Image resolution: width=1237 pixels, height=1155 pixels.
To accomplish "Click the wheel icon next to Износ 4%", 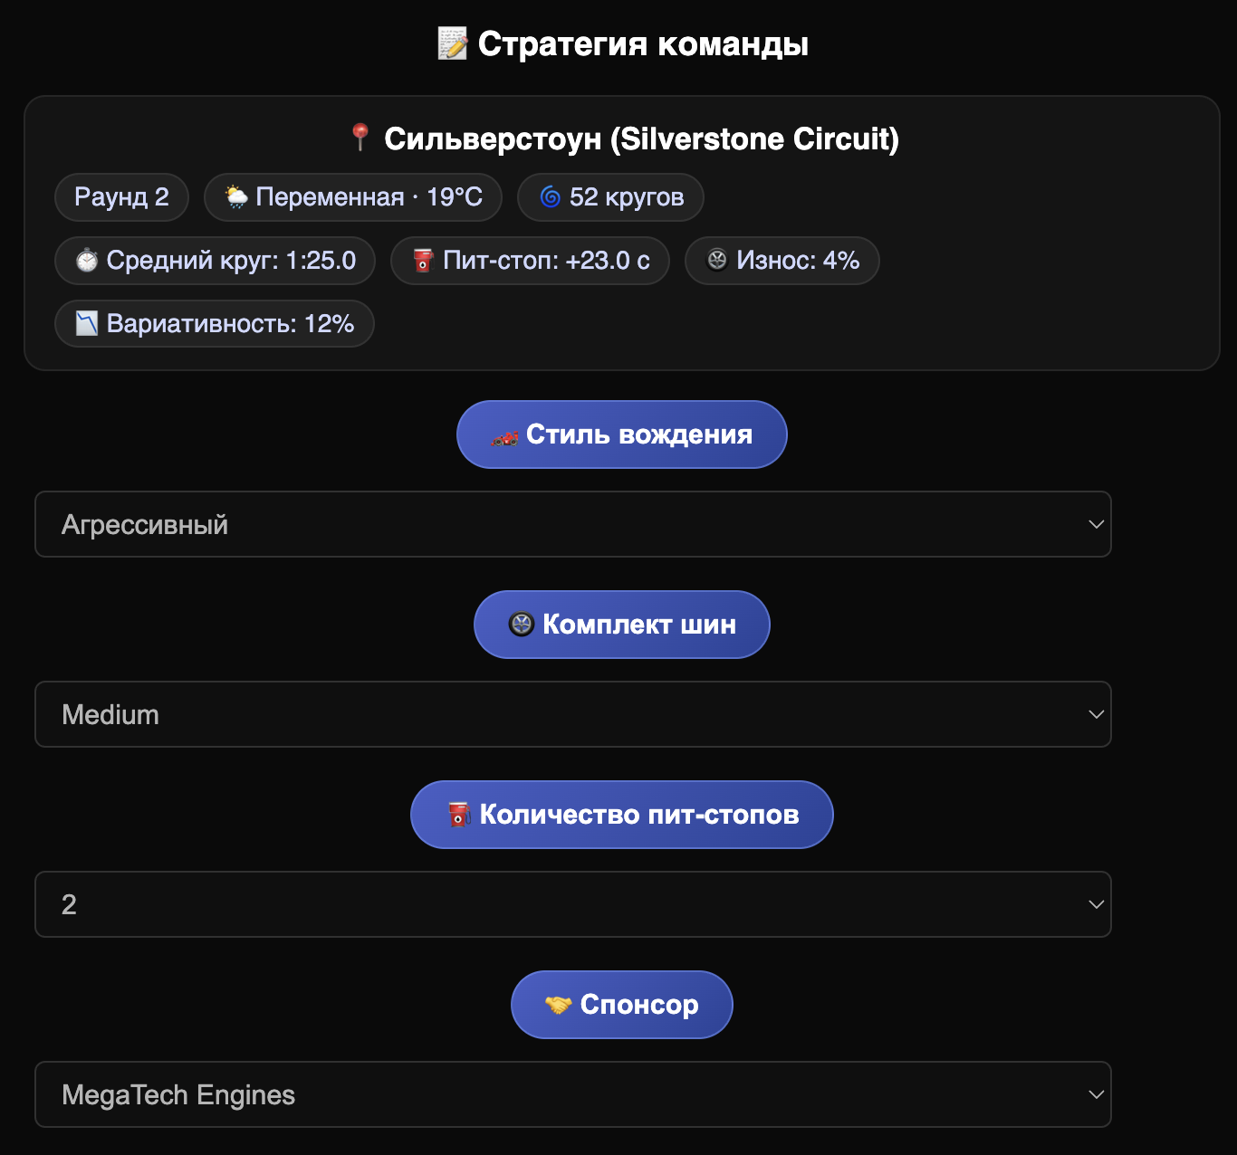I will point(717,261).
